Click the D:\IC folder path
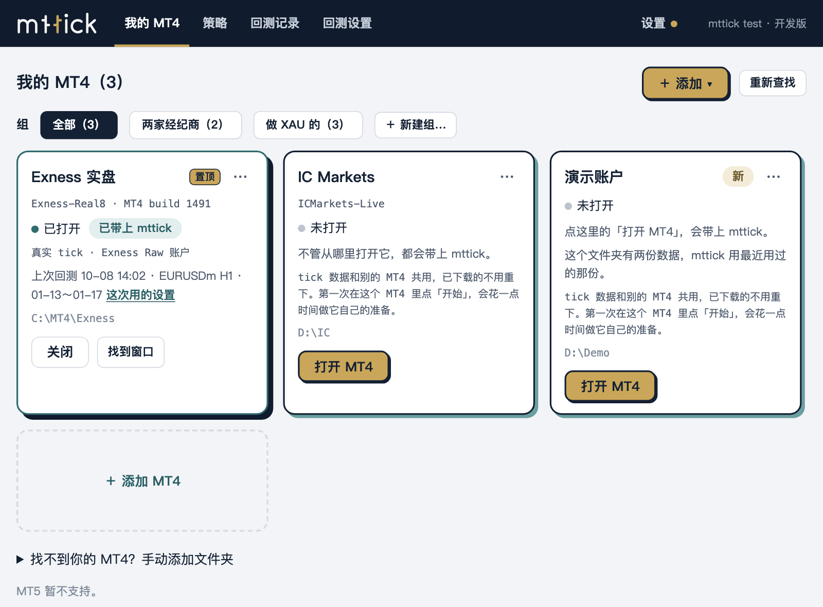The height and width of the screenshot is (607, 823). 314,333
